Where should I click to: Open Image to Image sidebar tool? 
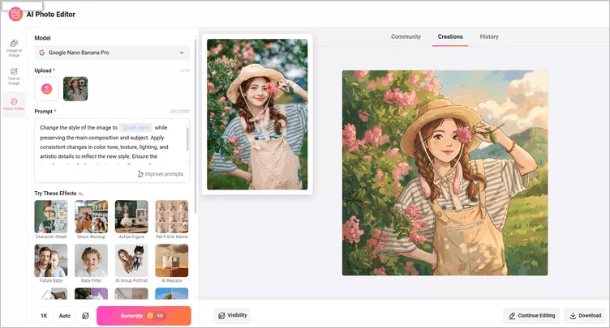[14, 49]
